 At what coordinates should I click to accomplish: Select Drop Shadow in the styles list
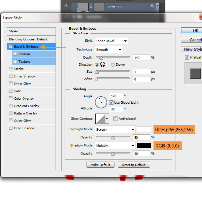24,128
